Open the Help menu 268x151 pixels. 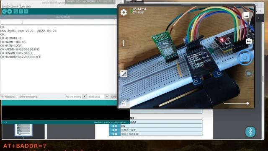coord(28,7)
